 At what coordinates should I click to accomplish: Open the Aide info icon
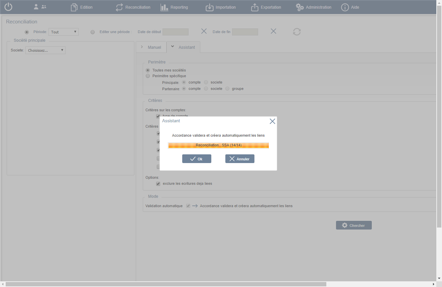tap(345, 7)
